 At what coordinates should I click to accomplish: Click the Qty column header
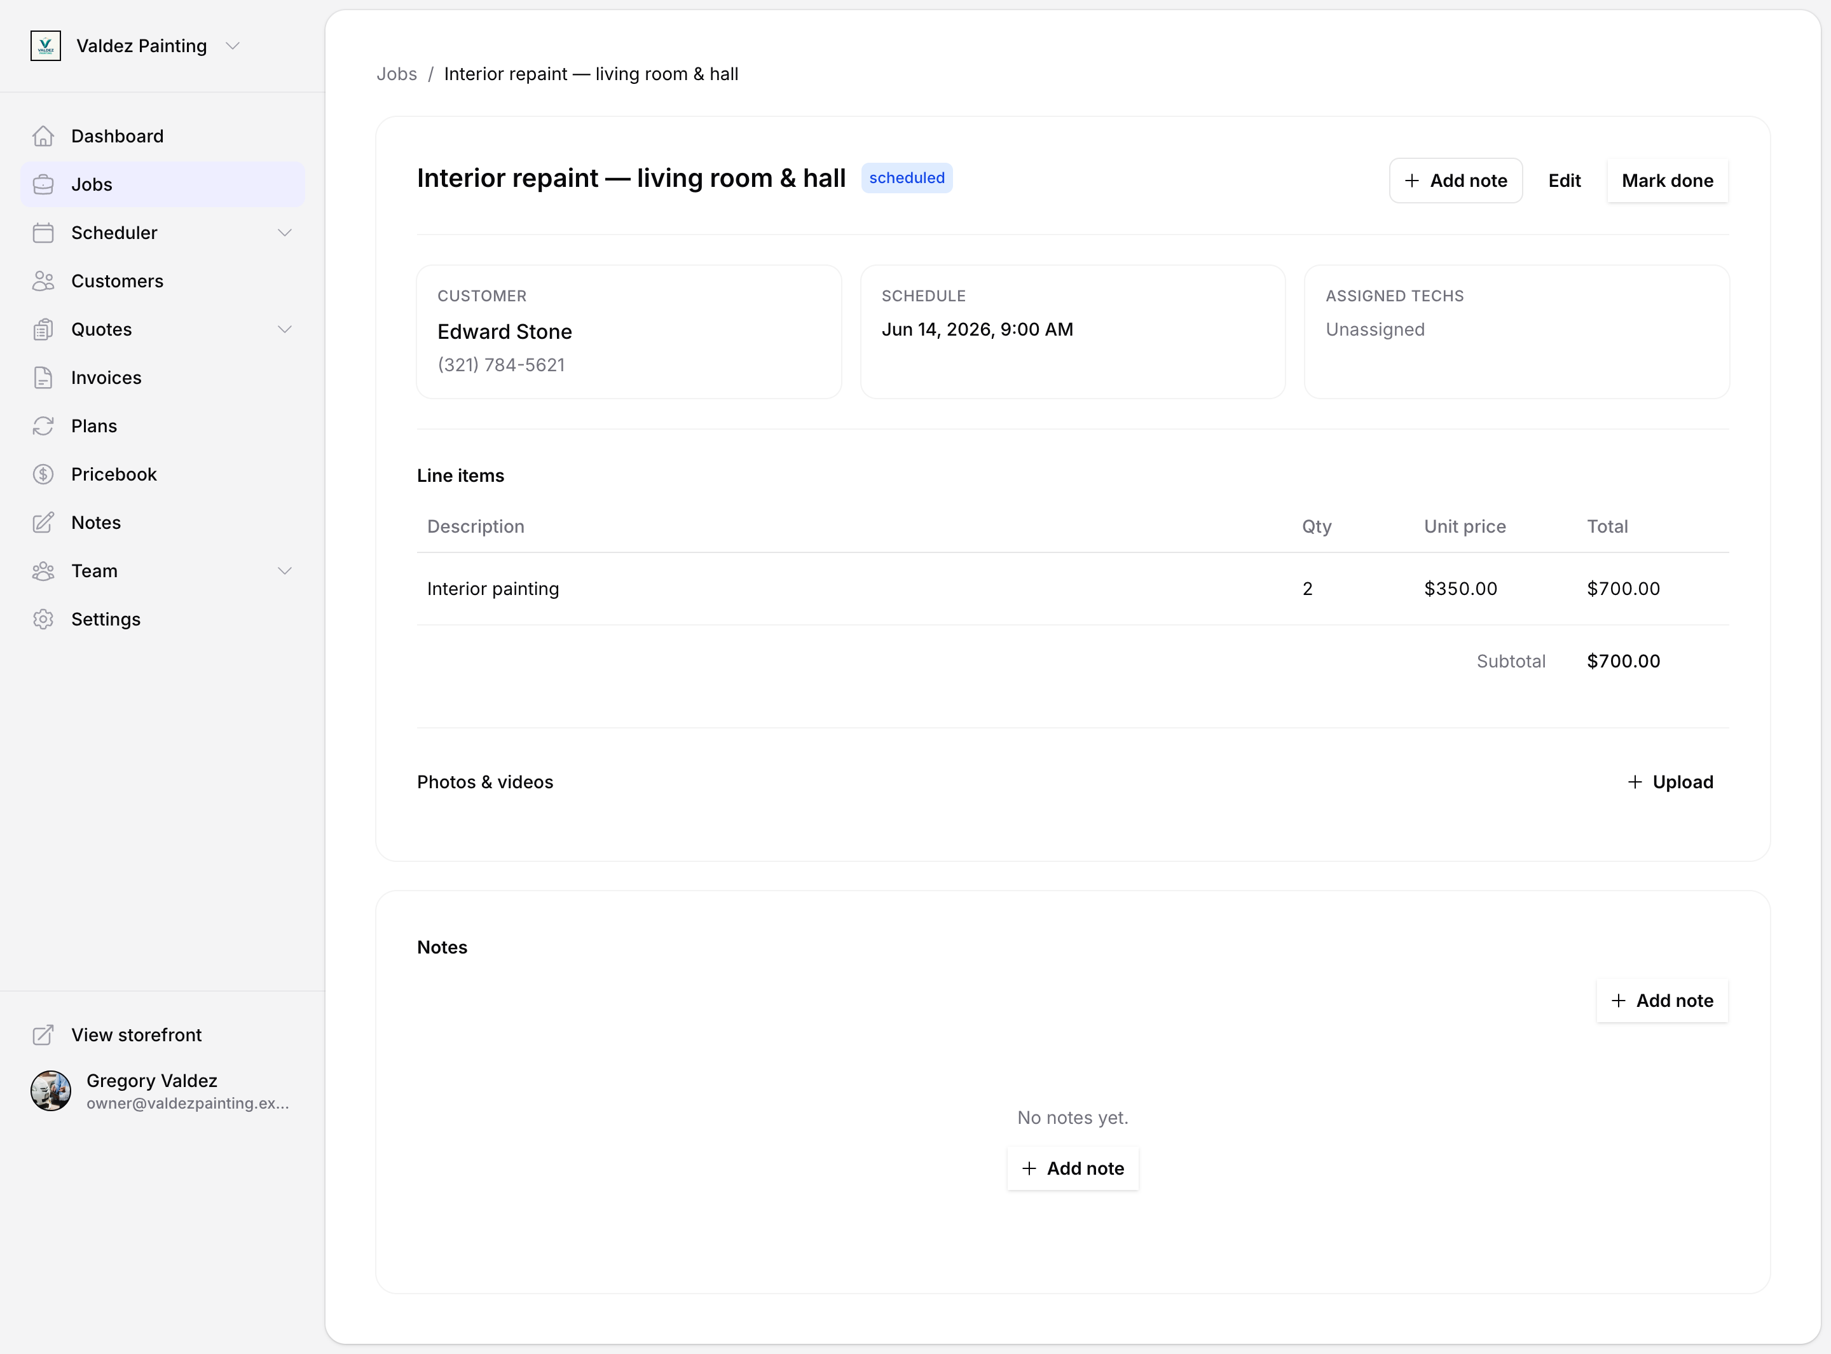click(x=1316, y=526)
